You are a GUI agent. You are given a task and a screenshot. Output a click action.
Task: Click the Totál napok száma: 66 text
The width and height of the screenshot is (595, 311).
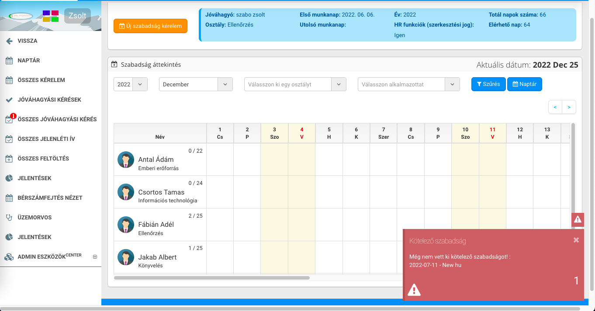click(x=517, y=15)
